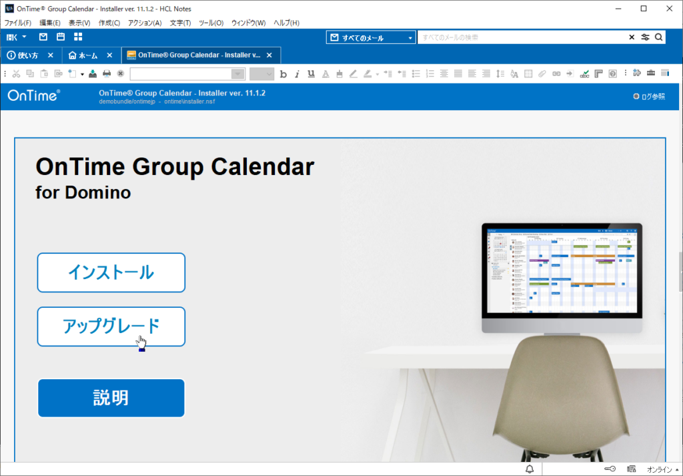
Task: Click the spell check (abc checkmark) icon
Action: (x=584, y=73)
